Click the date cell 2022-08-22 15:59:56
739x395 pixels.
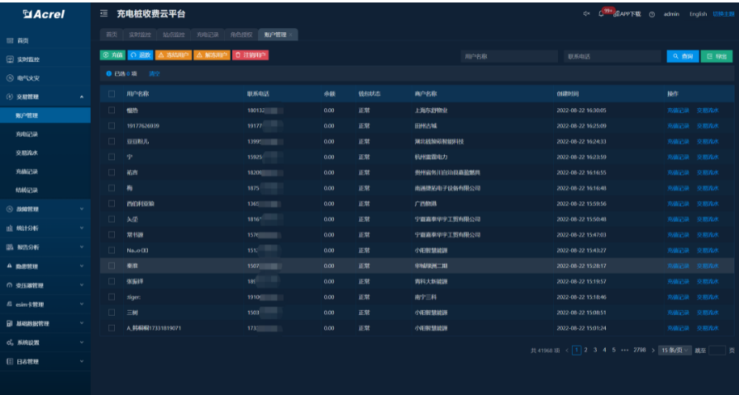click(581, 204)
